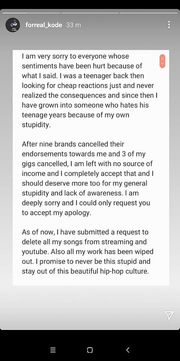This screenshot has width=180, height=361.
Task: Tap the Android home square button
Action: [x=90, y=350]
